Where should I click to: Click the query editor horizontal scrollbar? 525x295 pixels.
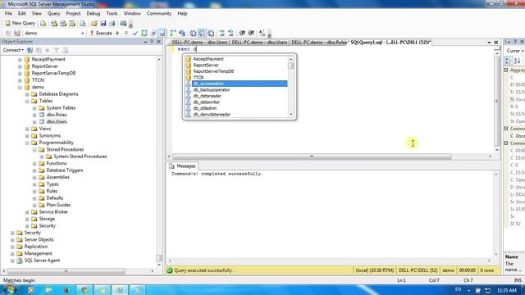pyautogui.click(x=312, y=157)
